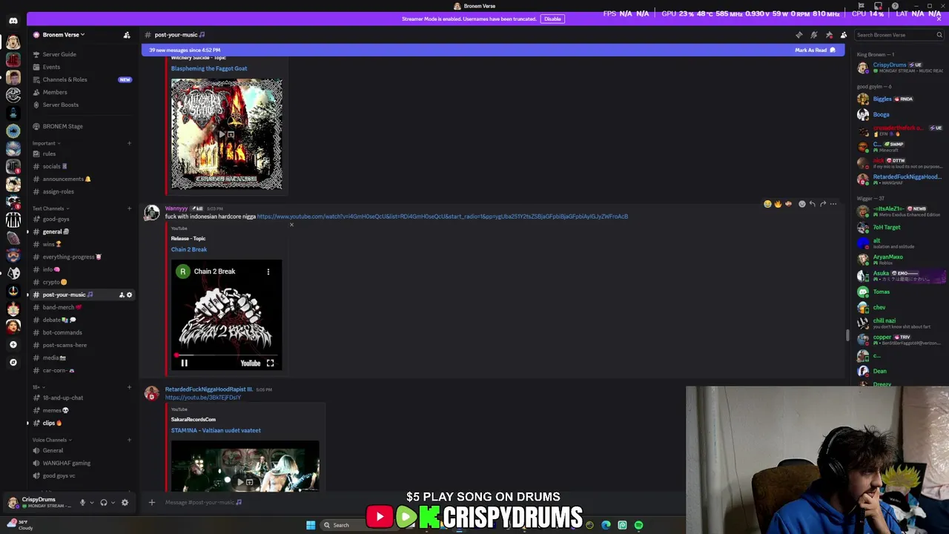Open the Threads icon in channel header
Viewport: 949px width, 534px height.
point(798,35)
